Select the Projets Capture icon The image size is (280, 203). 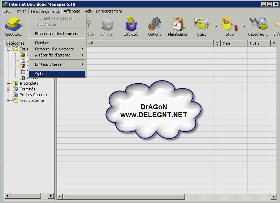coord(16,95)
